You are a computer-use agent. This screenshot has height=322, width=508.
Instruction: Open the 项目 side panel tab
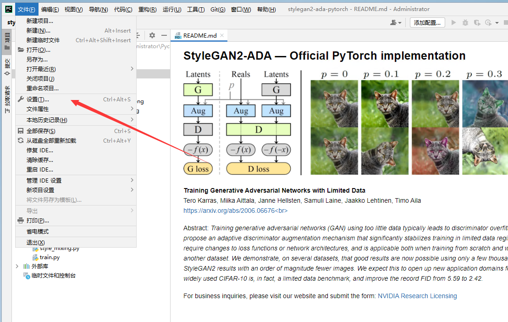(x=7, y=41)
